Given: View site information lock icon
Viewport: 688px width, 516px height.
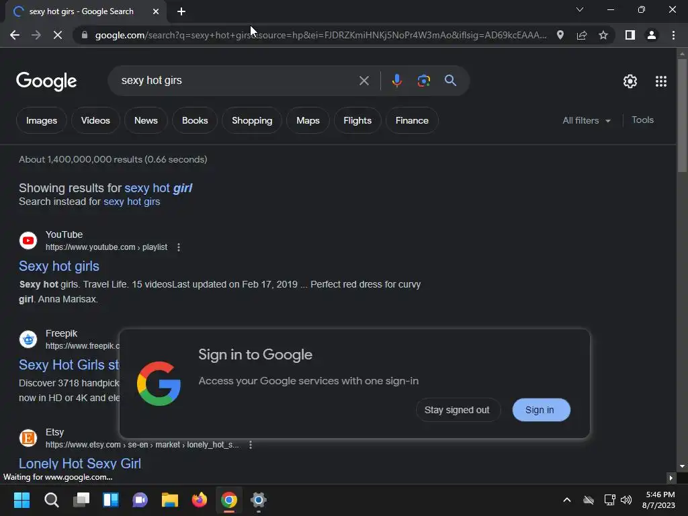Looking at the screenshot, I should (x=85, y=35).
